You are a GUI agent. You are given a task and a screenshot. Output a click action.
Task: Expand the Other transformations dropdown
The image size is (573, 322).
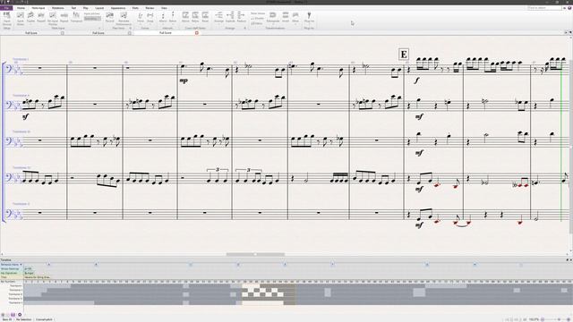[295, 18]
